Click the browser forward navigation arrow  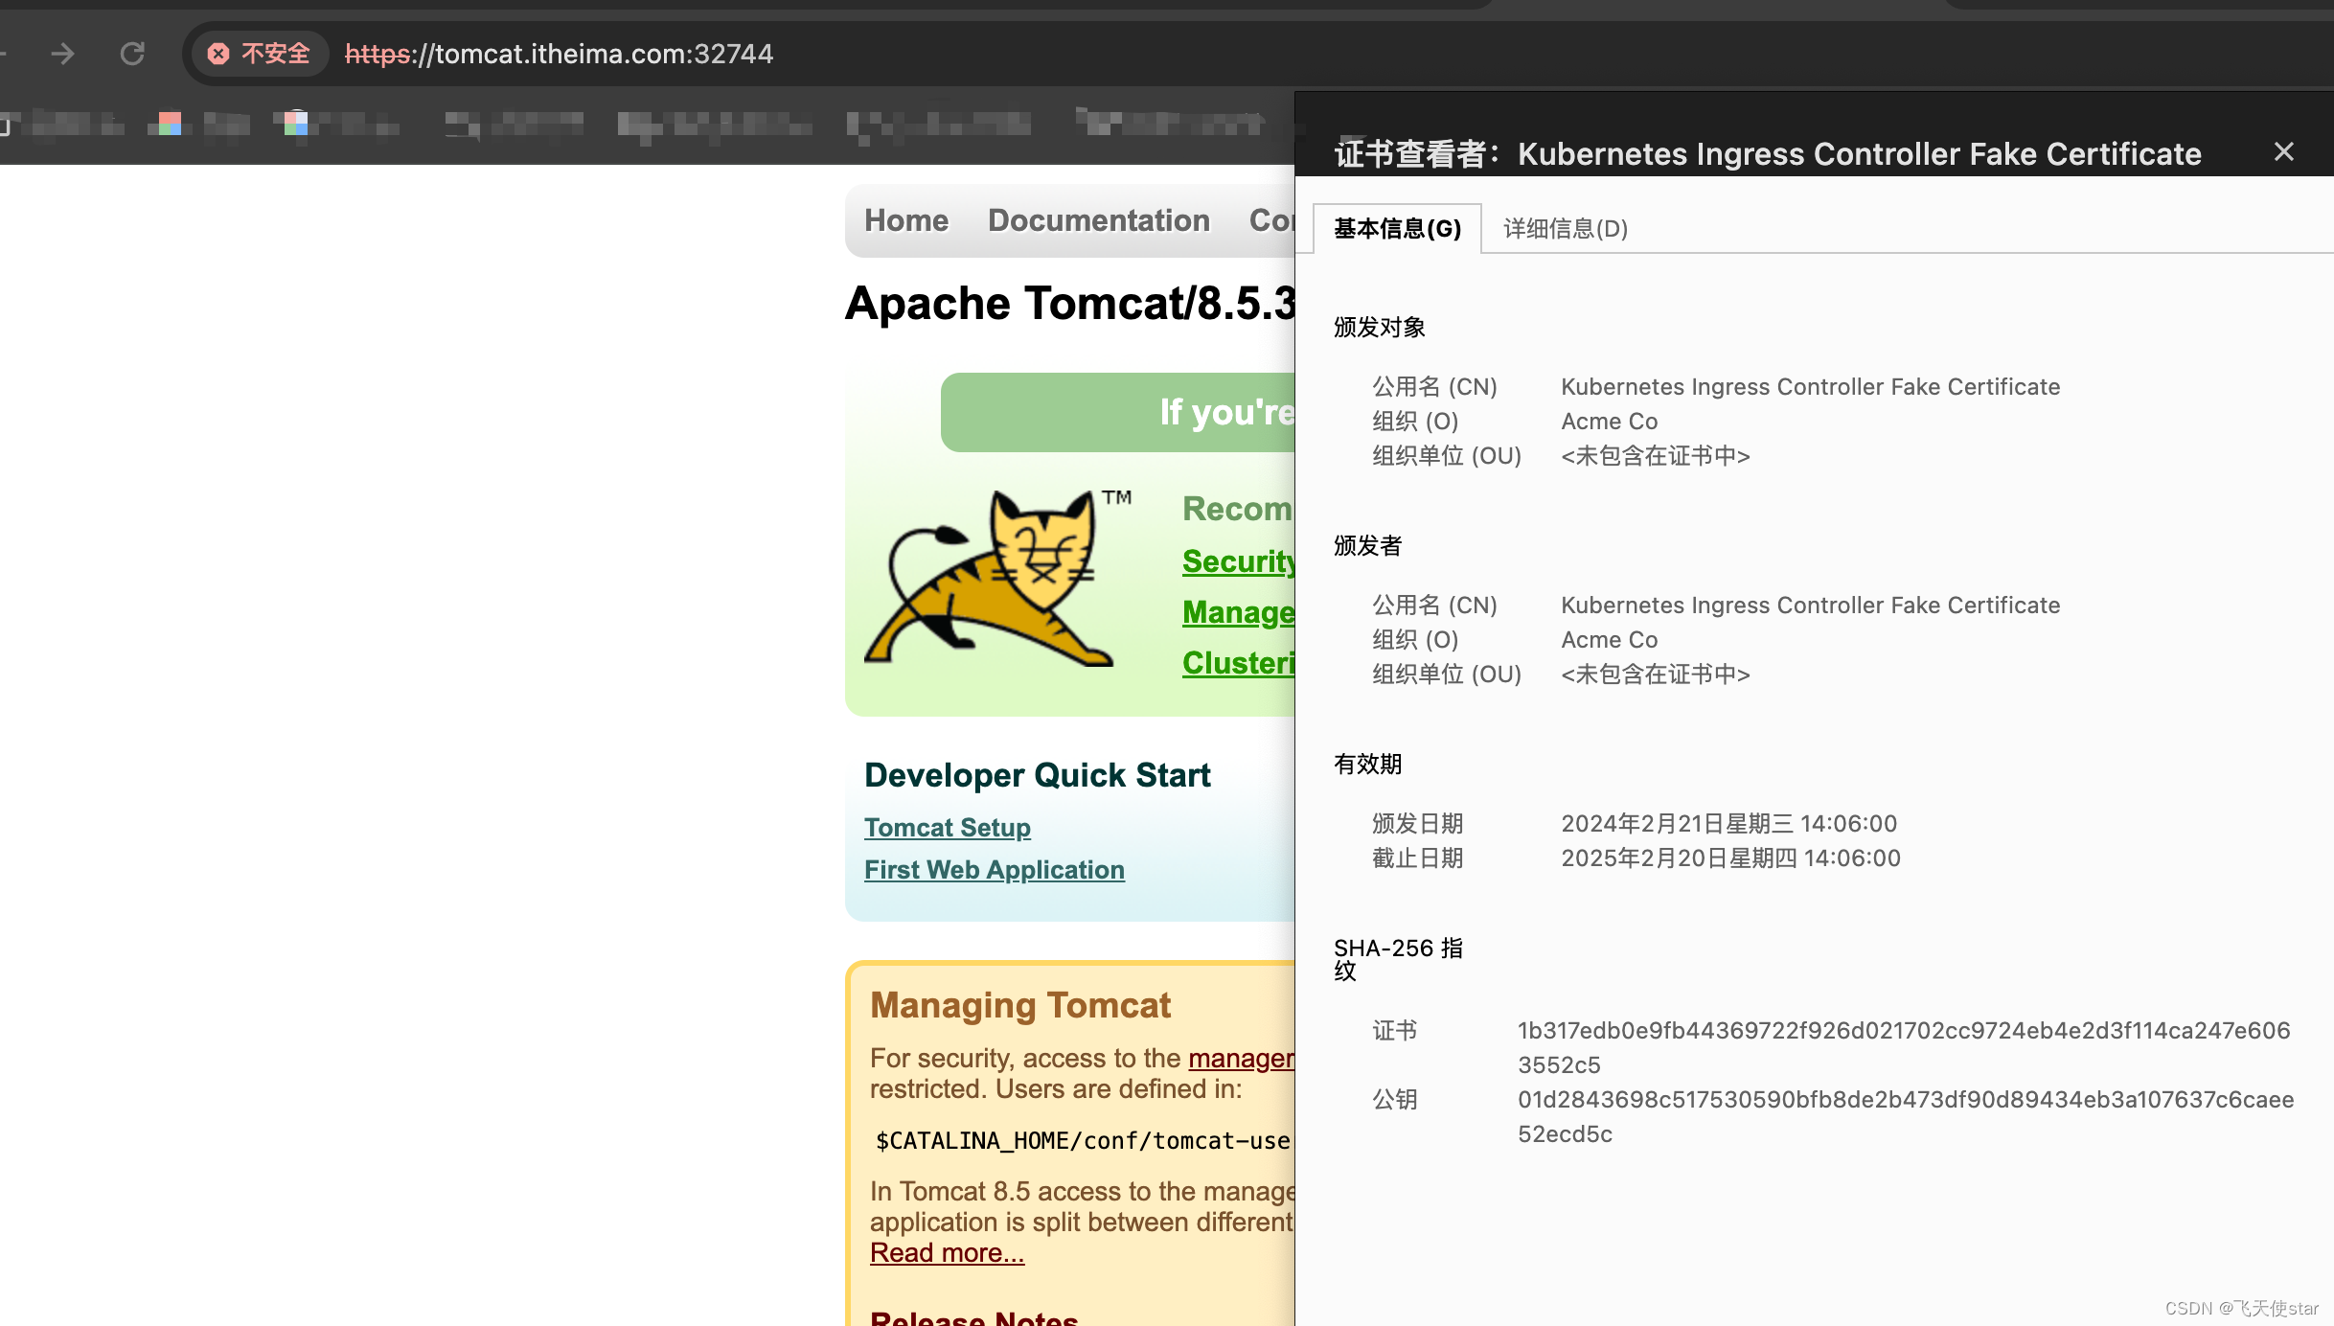click(62, 53)
